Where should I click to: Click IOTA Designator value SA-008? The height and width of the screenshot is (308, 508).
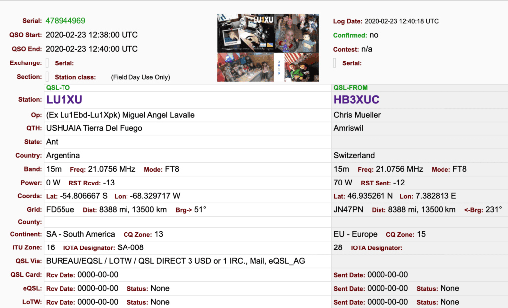(130, 247)
